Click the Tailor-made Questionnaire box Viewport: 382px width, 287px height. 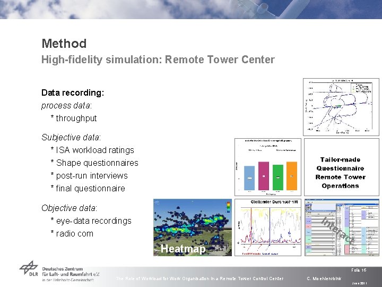click(342, 167)
